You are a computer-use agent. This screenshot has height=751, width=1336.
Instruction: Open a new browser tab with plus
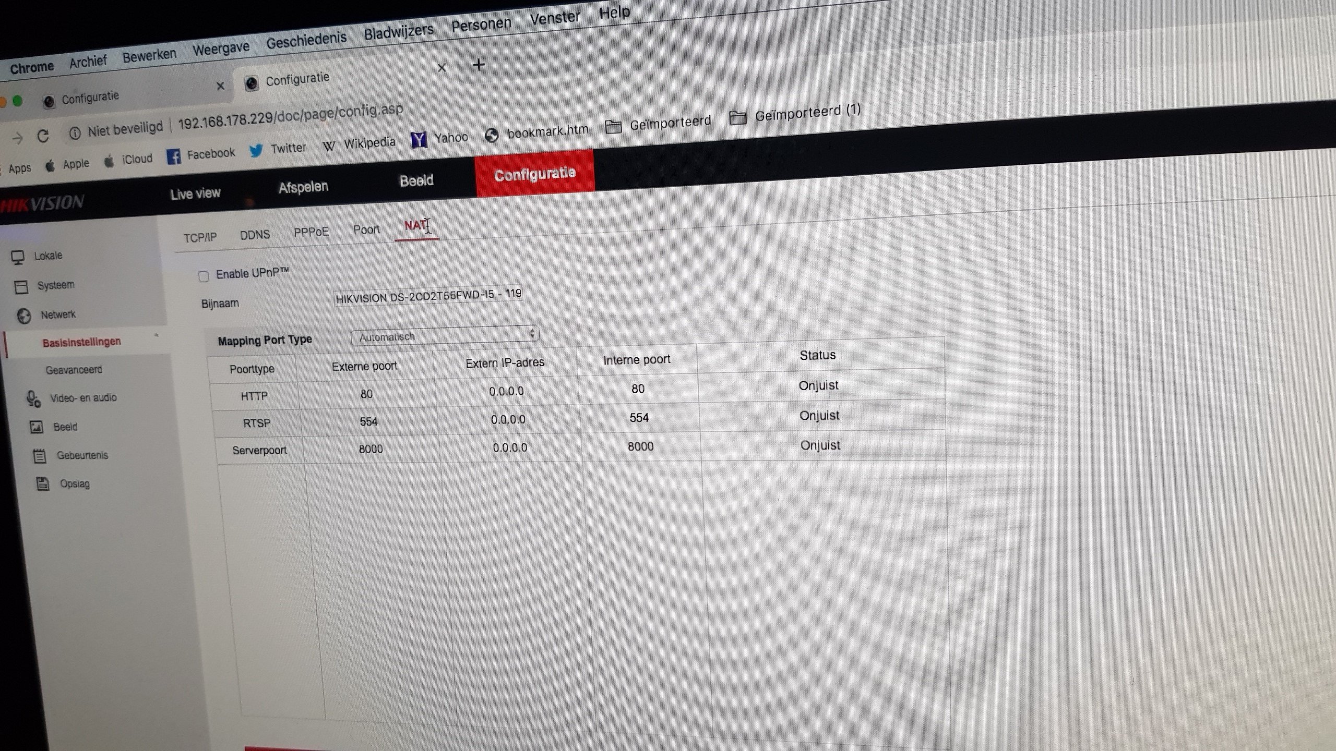tap(479, 65)
